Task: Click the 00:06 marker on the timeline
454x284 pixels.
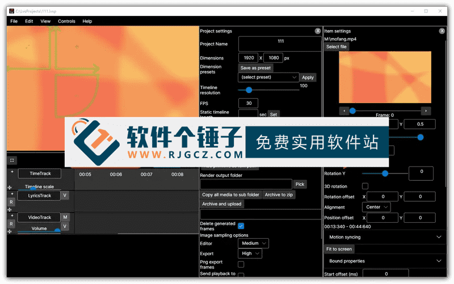Action: (x=116, y=175)
